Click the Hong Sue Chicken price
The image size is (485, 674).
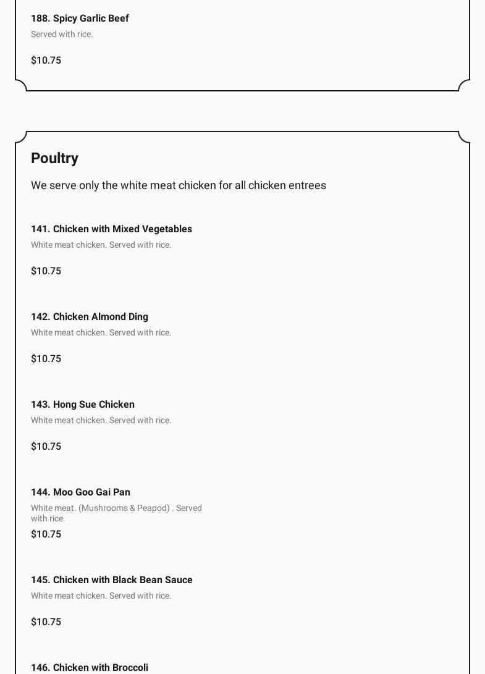tap(46, 447)
